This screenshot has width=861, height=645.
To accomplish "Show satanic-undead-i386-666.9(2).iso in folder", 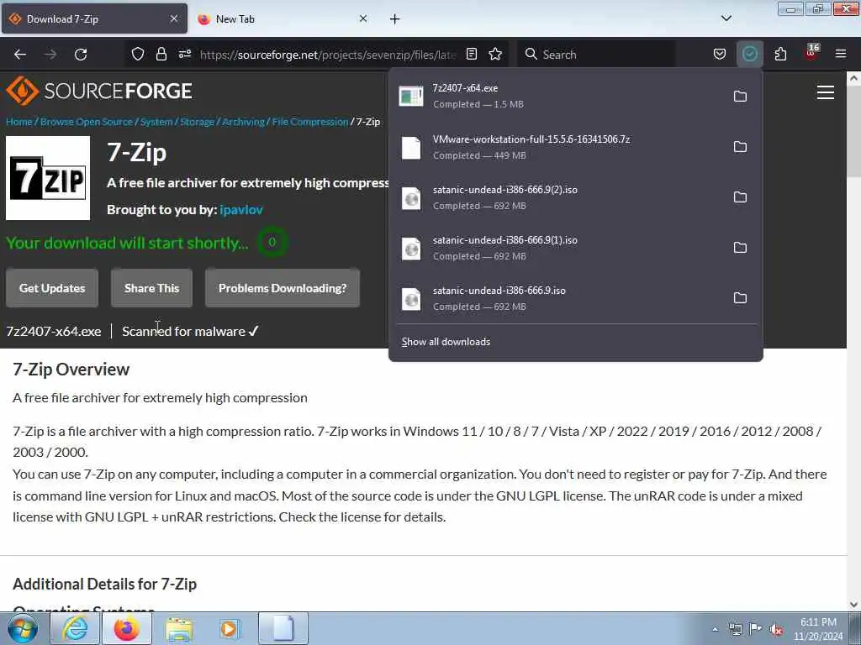I will pos(740,197).
